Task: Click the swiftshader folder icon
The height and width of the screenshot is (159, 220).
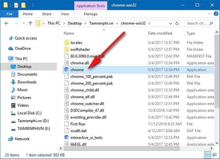Action: coord(66,49)
